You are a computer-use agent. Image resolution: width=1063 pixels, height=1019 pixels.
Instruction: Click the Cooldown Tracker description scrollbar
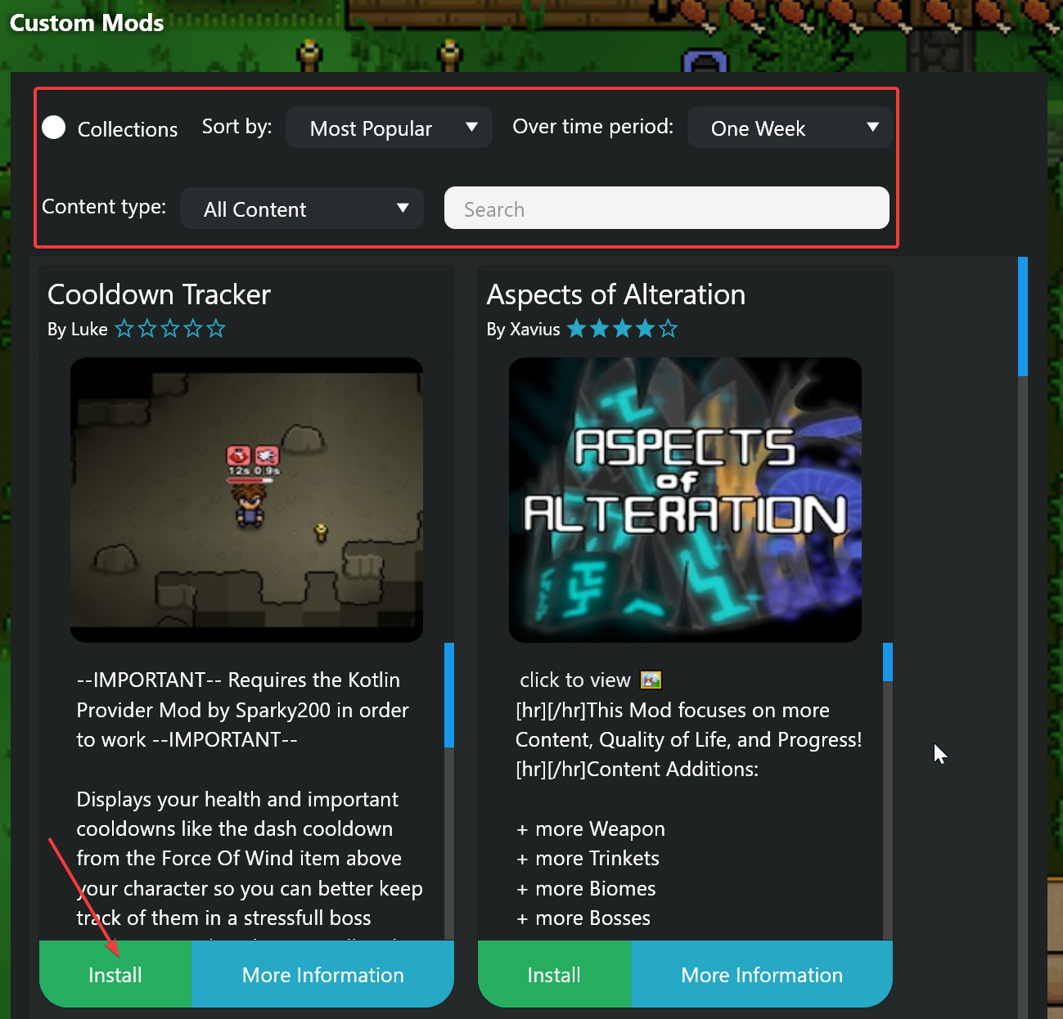(448, 695)
